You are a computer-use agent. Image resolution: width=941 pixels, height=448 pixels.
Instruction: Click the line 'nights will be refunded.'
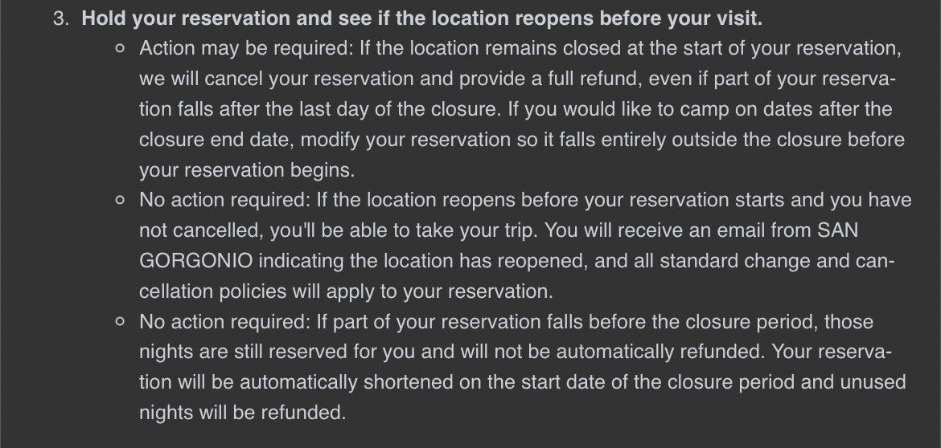point(242,413)
